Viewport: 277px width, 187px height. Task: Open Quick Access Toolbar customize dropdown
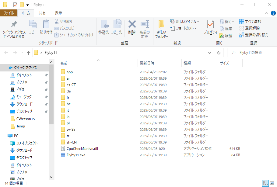tap(28, 5)
